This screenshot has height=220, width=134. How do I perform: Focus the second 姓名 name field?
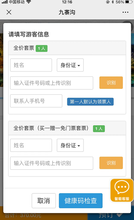coord(31,145)
